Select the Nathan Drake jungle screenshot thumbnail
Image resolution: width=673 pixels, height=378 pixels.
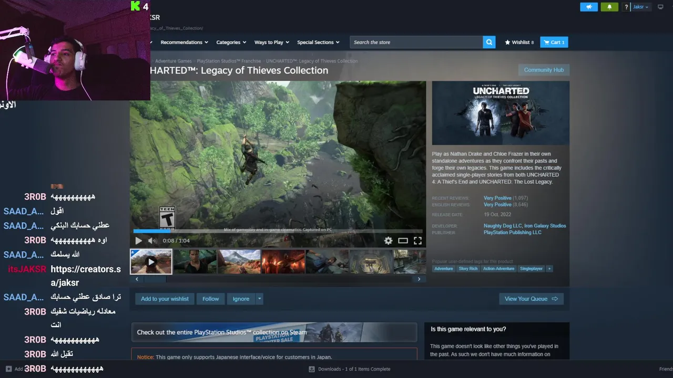coord(195,261)
